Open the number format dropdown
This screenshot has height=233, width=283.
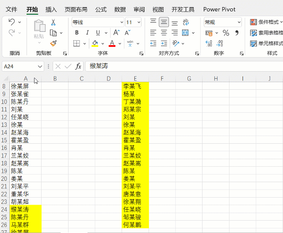tap(239, 22)
